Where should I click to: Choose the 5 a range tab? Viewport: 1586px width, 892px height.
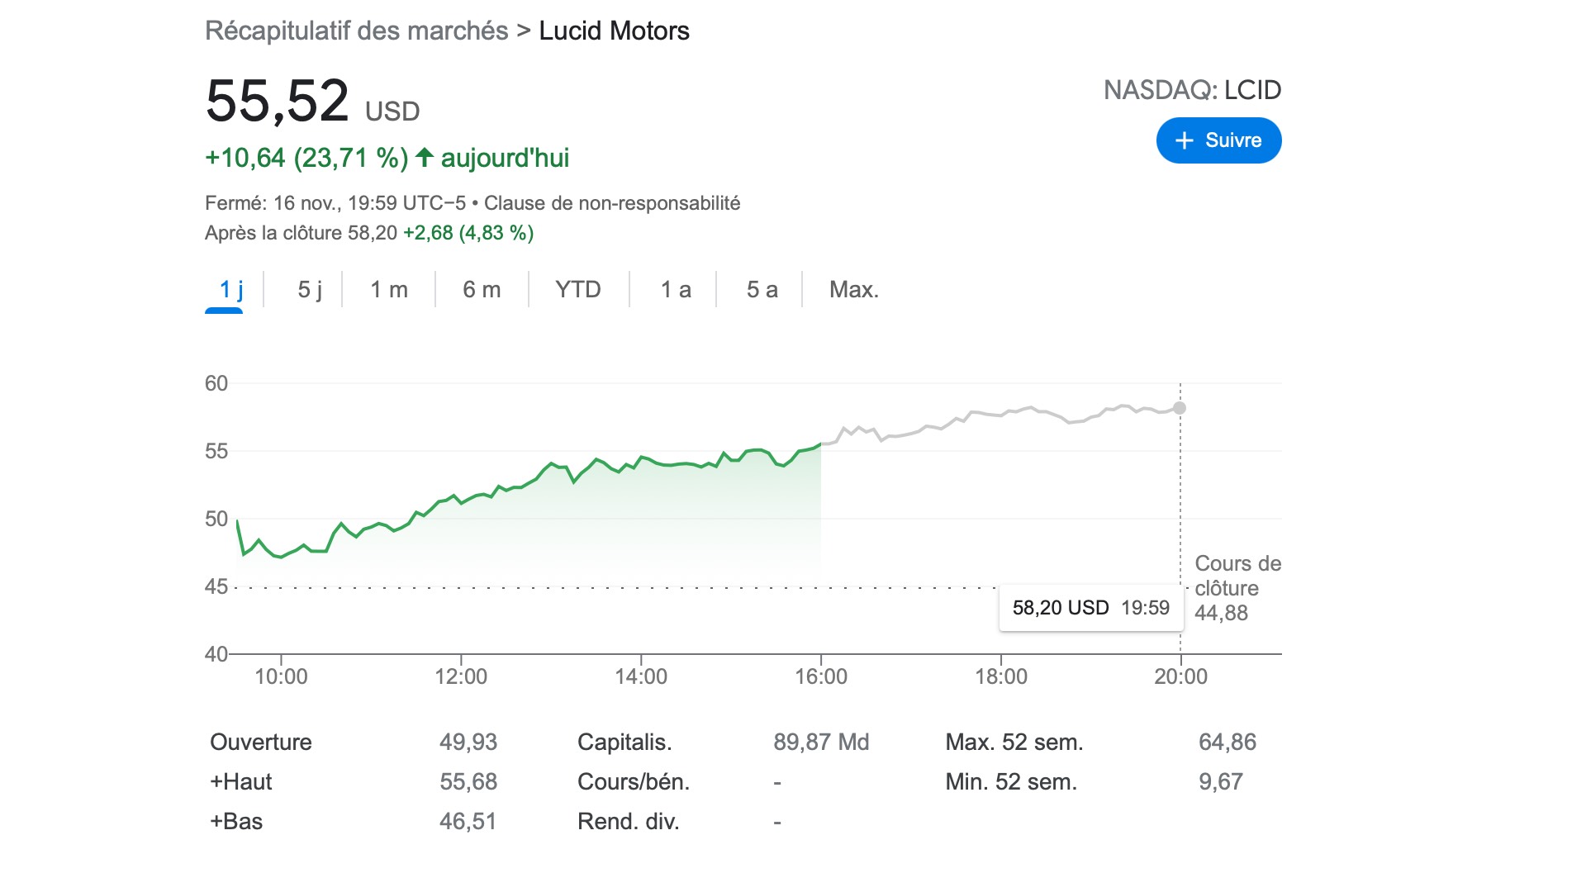(x=762, y=290)
